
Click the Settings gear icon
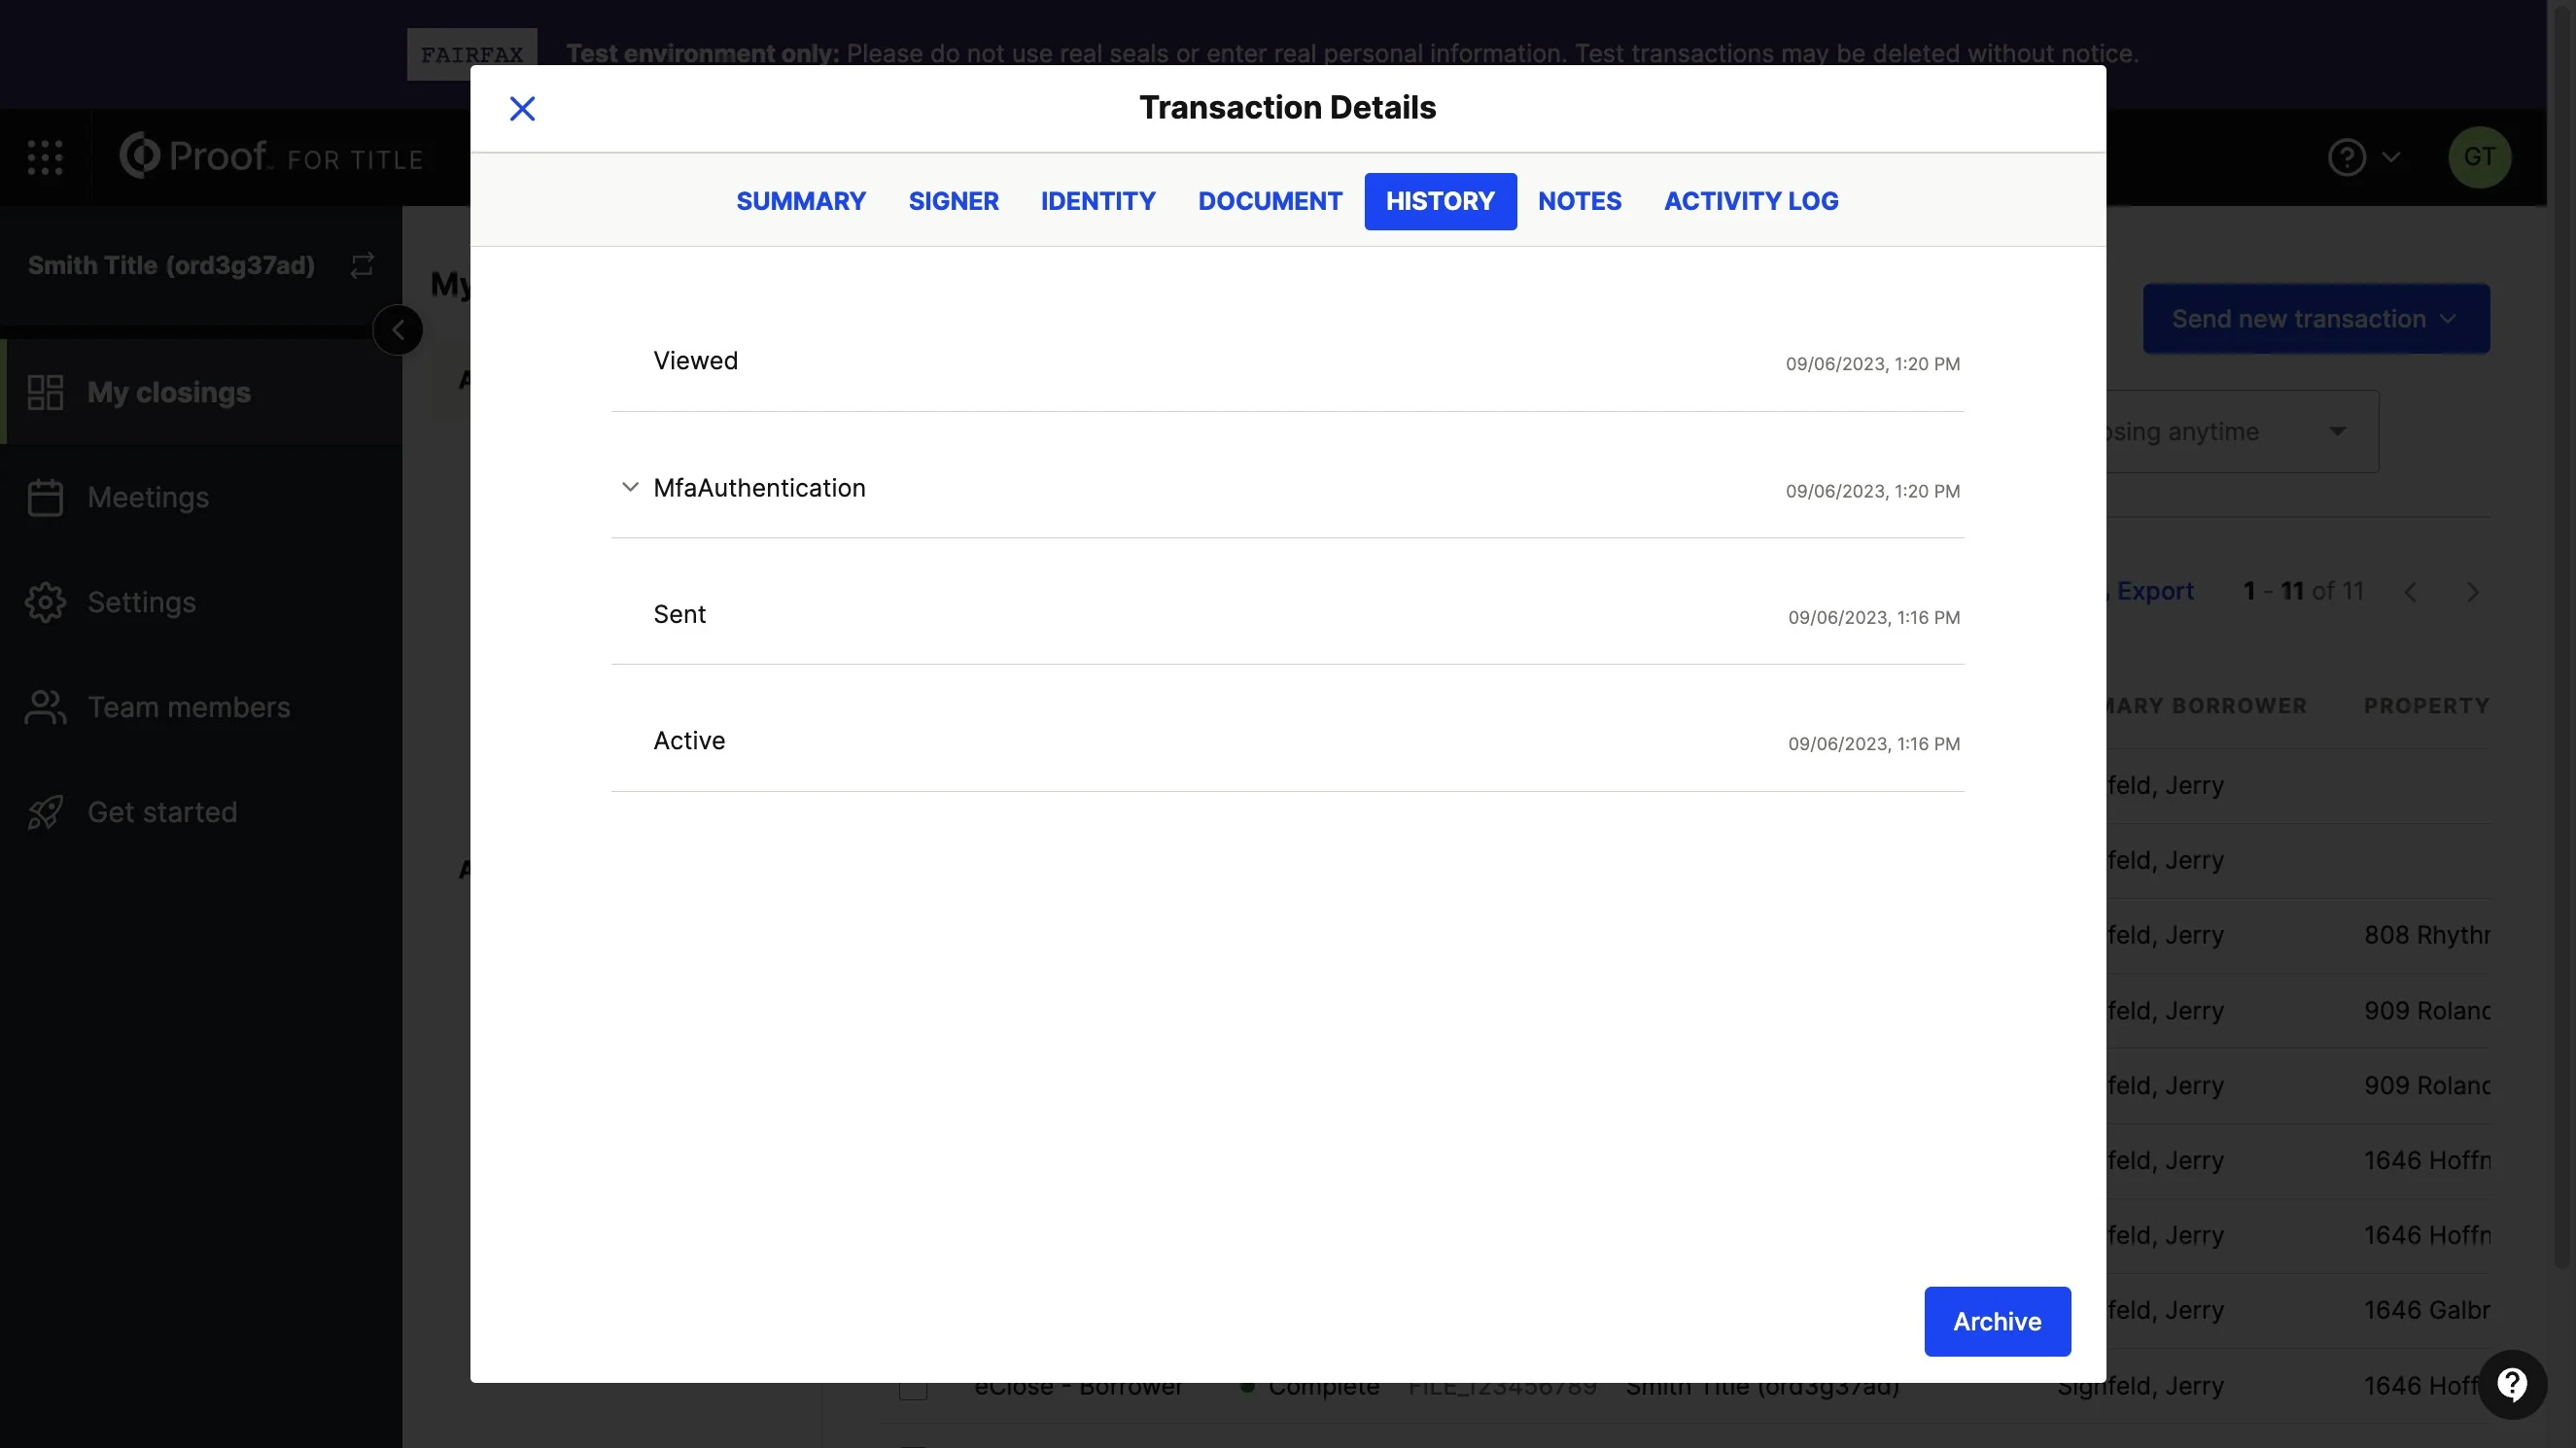click(x=45, y=602)
